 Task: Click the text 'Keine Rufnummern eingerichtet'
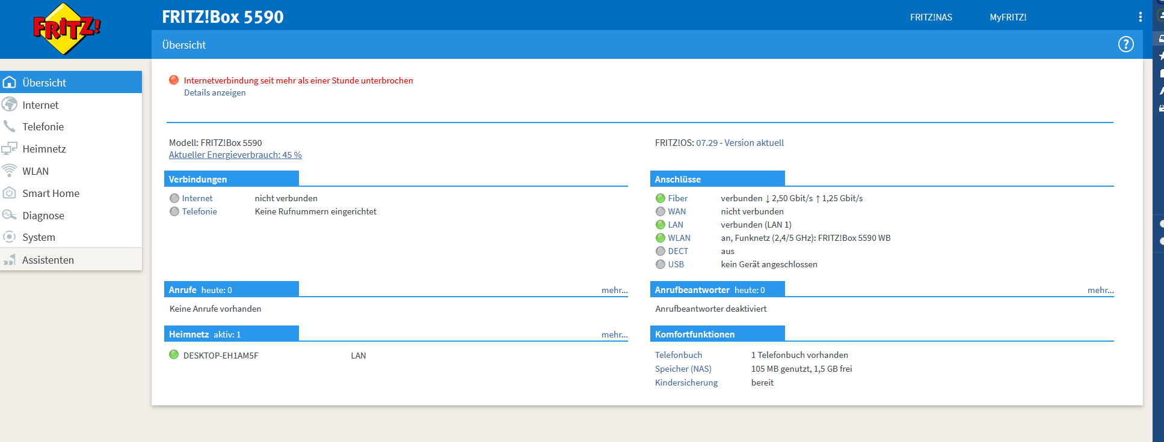click(316, 211)
